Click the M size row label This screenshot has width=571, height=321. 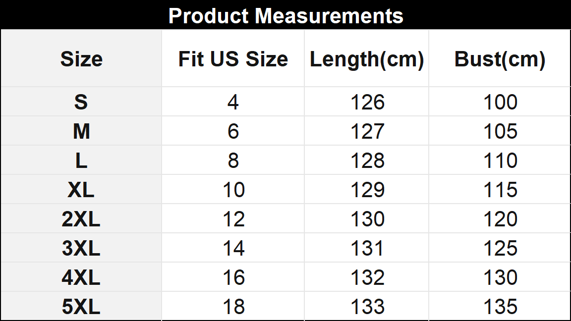(81, 132)
